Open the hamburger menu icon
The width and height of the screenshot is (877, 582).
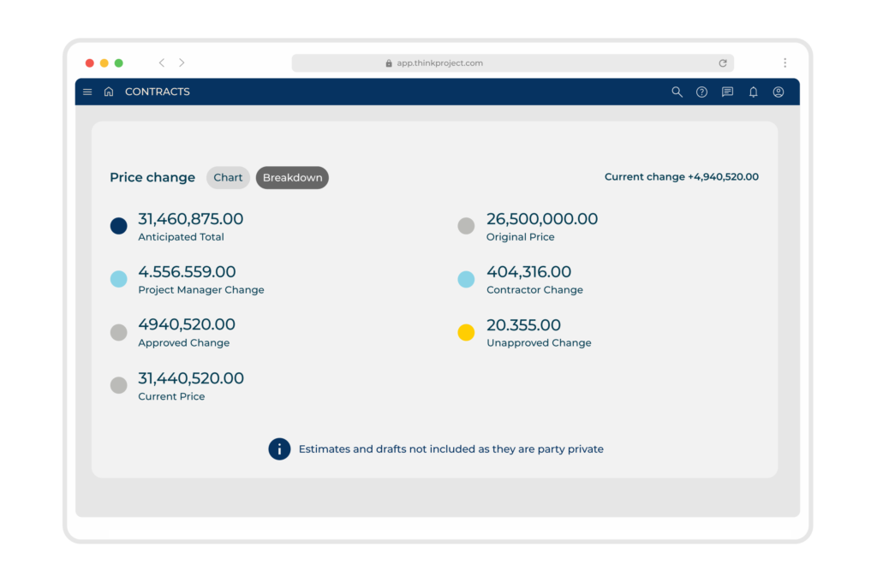point(87,92)
